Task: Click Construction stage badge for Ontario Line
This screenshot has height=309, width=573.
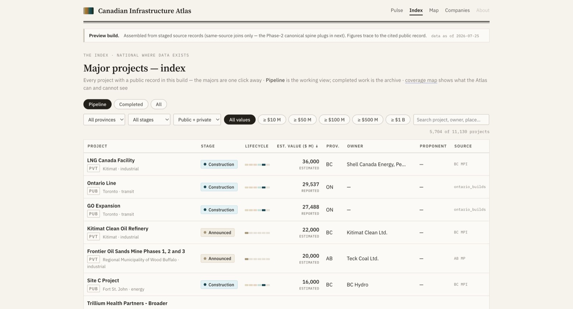Action: (x=219, y=187)
